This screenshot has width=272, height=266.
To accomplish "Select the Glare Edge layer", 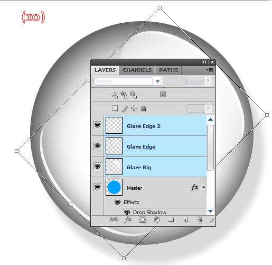I will coord(155,146).
